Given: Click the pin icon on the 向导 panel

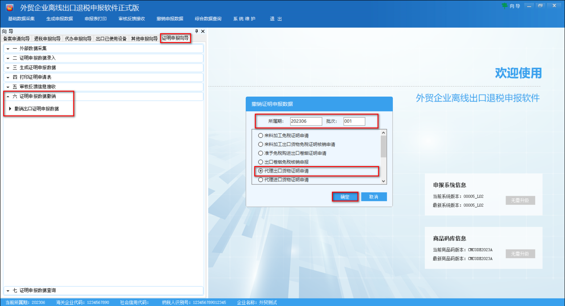Looking at the screenshot, I should click(197, 31).
